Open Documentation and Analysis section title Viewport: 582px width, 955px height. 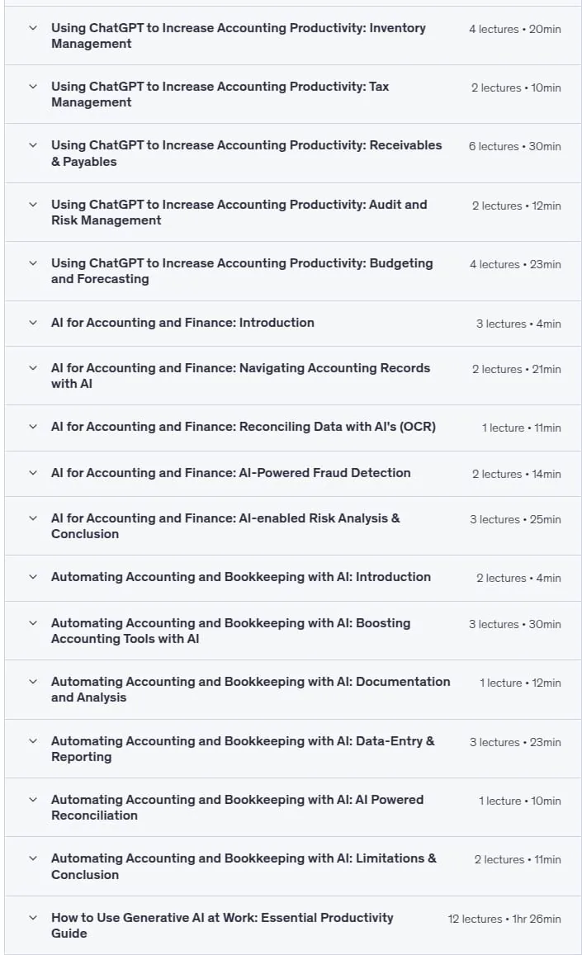pos(250,689)
